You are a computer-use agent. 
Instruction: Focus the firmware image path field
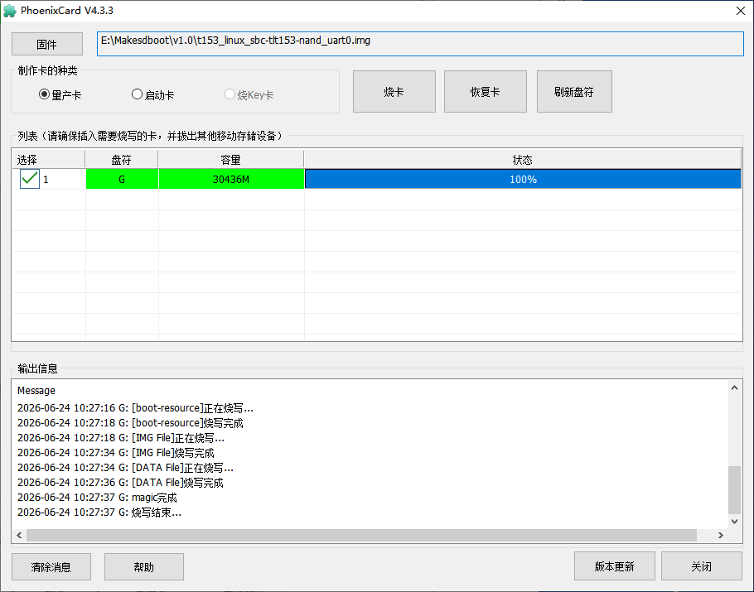(x=420, y=44)
